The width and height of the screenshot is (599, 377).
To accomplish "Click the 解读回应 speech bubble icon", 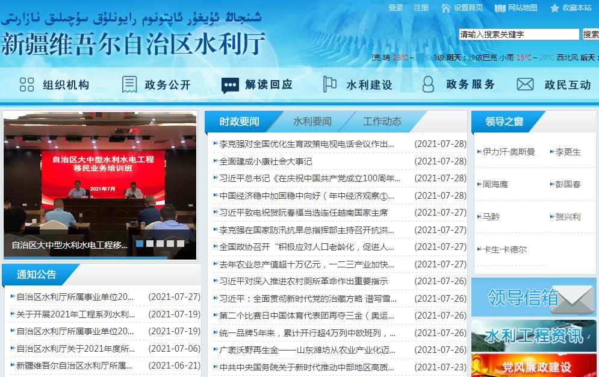I will tap(230, 85).
